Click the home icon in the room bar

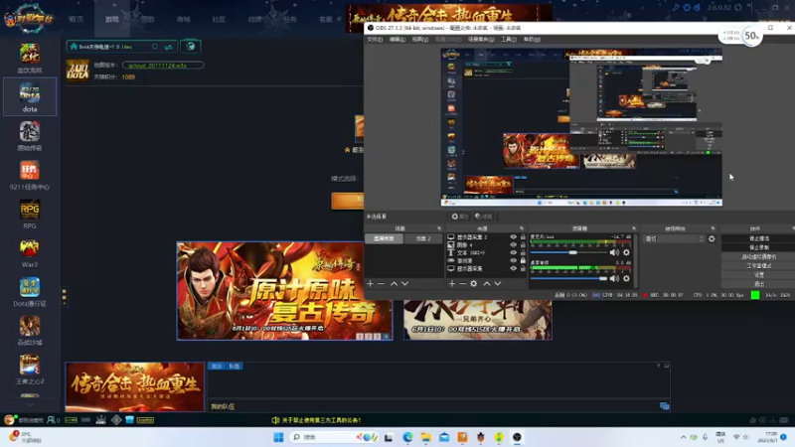tap(74, 47)
